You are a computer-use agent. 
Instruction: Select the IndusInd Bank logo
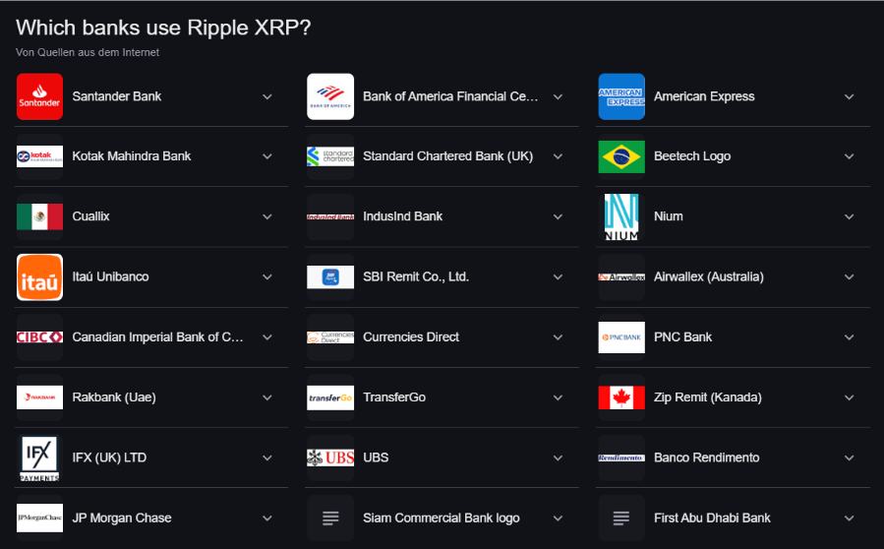330,216
